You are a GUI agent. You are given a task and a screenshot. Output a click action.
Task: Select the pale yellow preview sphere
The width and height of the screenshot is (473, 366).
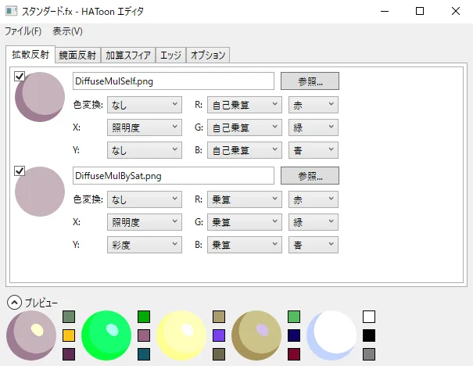click(x=181, y=335)
